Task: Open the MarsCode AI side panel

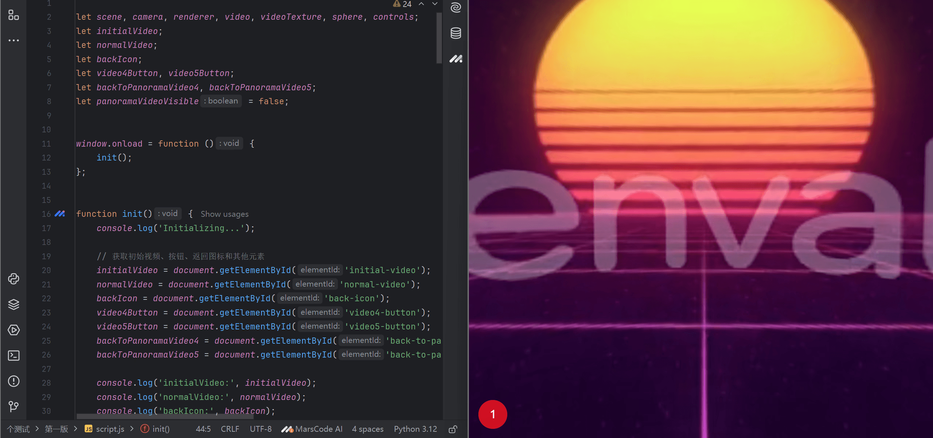Action: coord(456,58)
